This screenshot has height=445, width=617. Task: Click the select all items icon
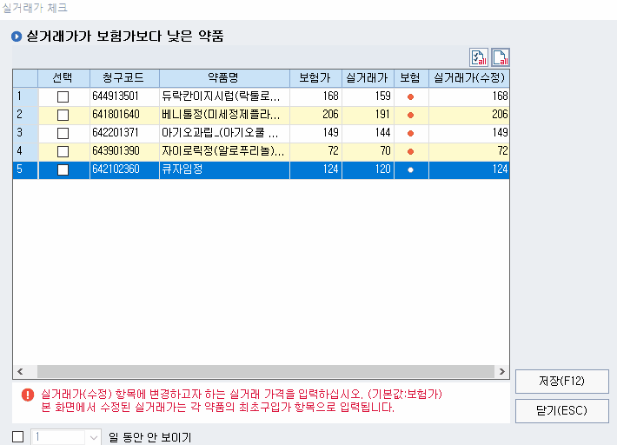pos(479,58)
